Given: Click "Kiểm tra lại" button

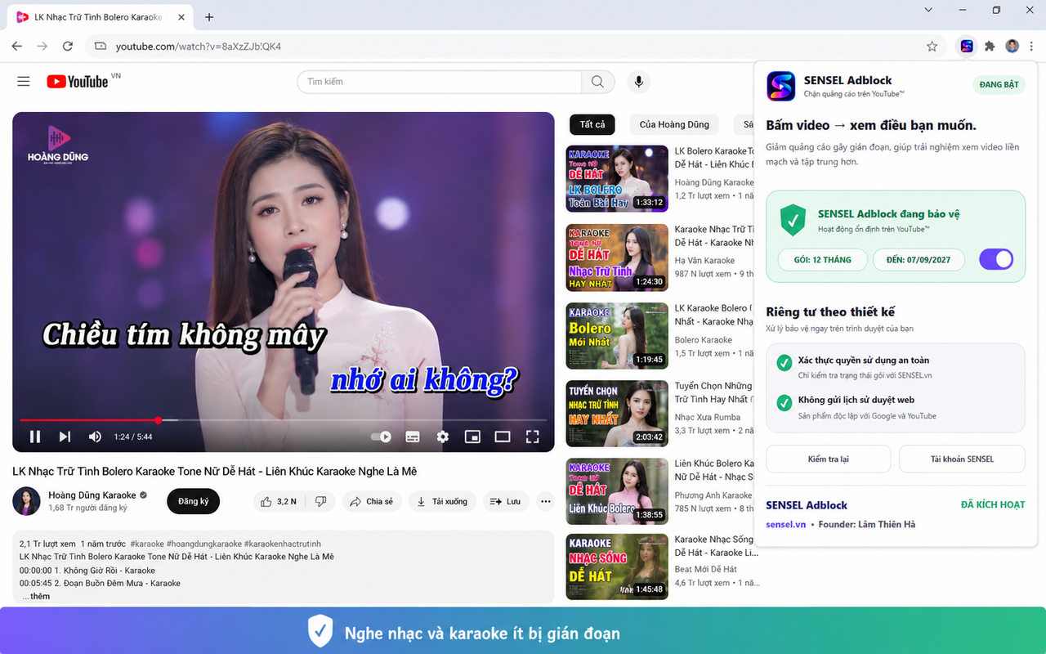Looking at the screenshot, I should point(828,459).
